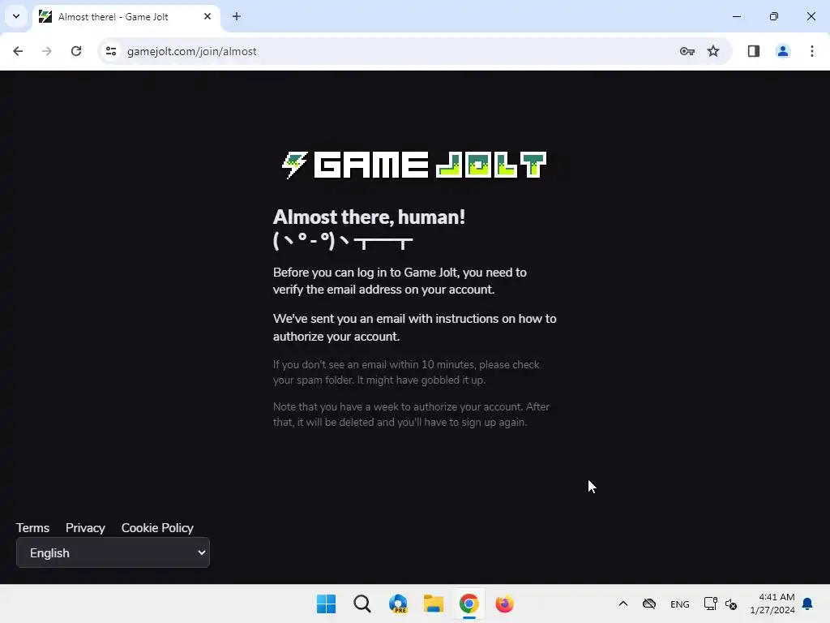
Task: Open the network status tray icon
Action: (710, 604)
